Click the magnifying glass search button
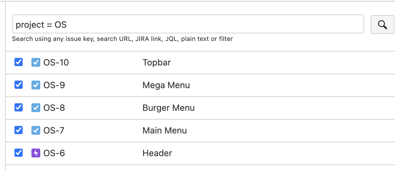Screen dimensions: 395x170 click(382, 24)
